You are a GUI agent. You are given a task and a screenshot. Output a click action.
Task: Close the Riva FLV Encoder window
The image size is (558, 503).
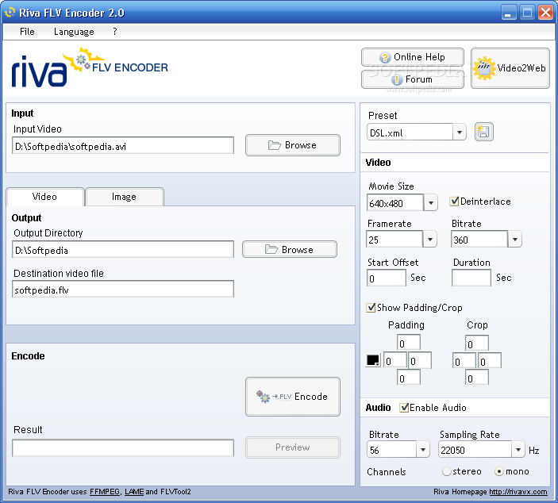(x=545, y=13)
